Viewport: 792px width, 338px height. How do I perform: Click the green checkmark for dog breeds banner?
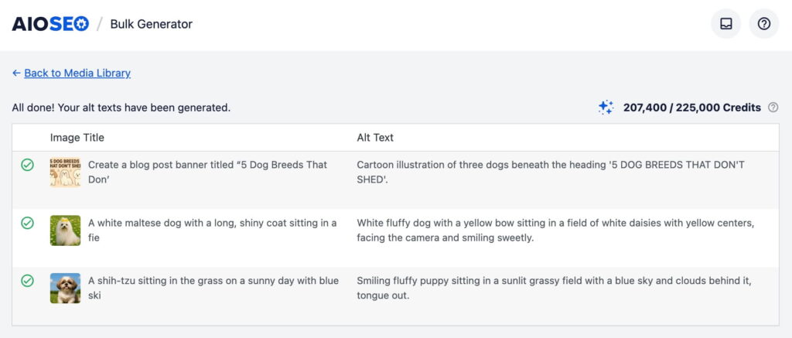(x=28, y=165)
